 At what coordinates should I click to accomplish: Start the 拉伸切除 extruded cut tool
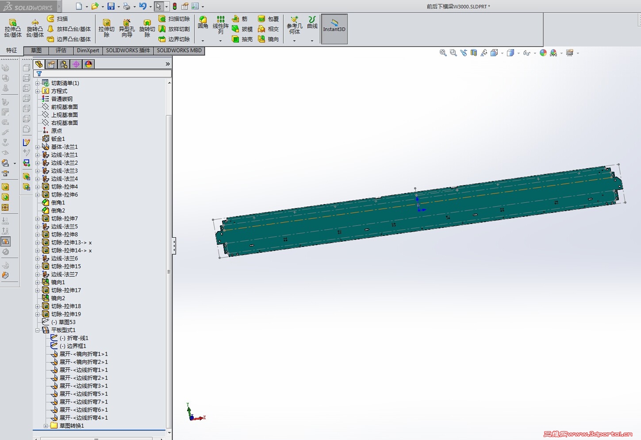106,28
